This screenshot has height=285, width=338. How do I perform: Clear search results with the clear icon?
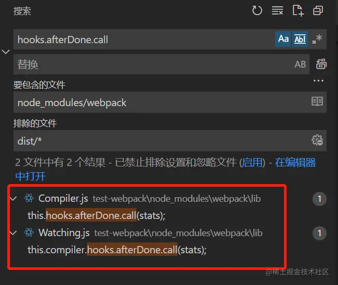pyautogui.click(x=277, y=10)
